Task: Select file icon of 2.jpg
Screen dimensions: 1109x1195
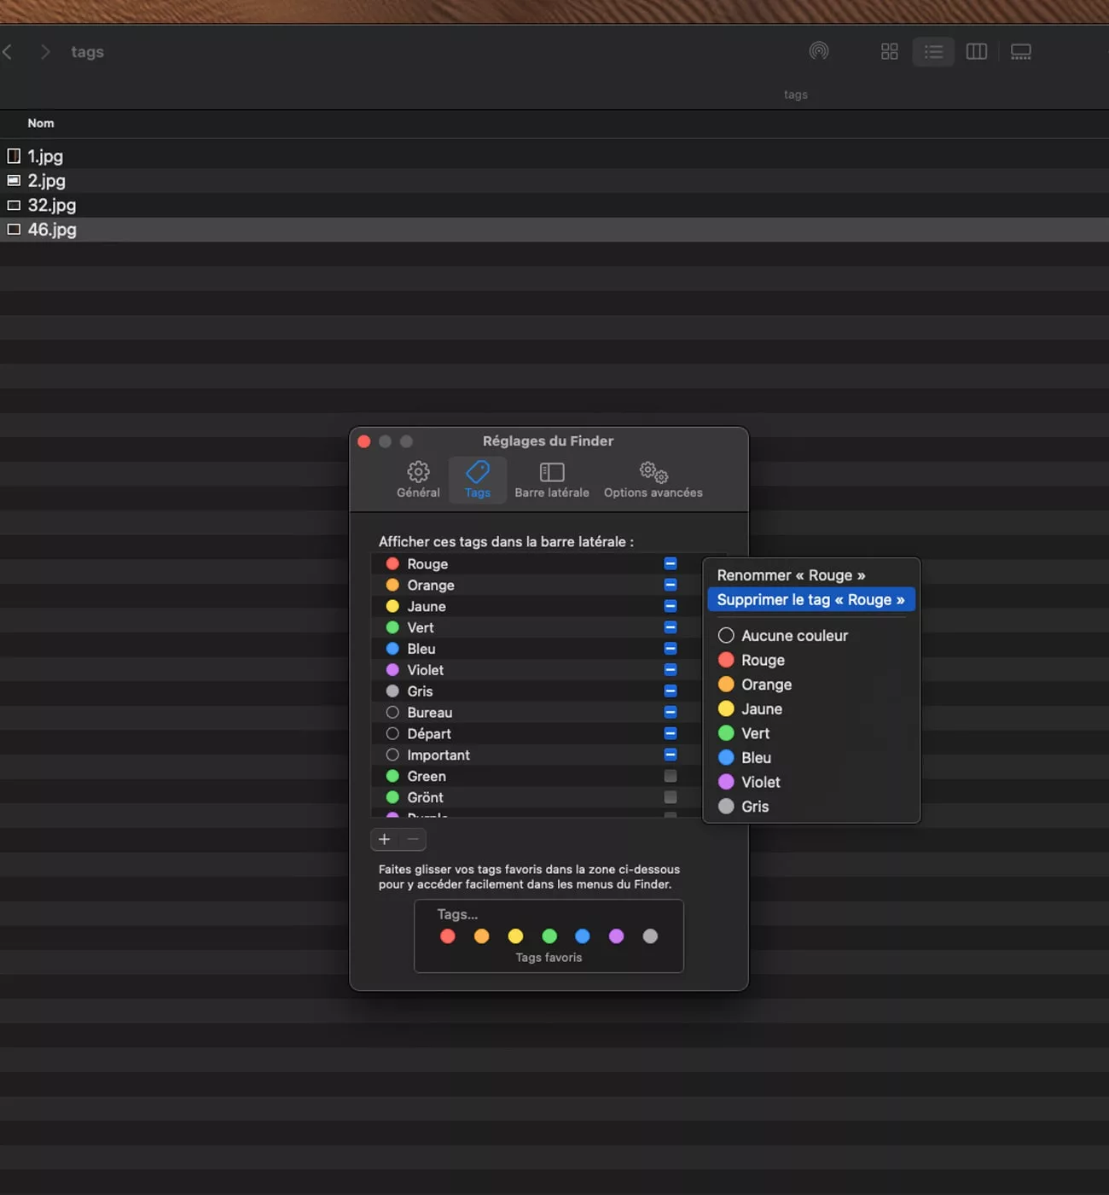Action: pos(14,180)
